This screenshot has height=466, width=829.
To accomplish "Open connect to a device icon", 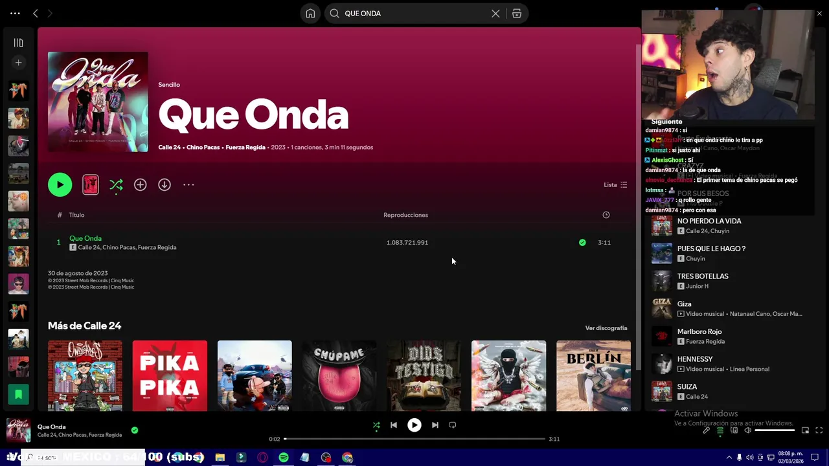I will tap(734, 430).
